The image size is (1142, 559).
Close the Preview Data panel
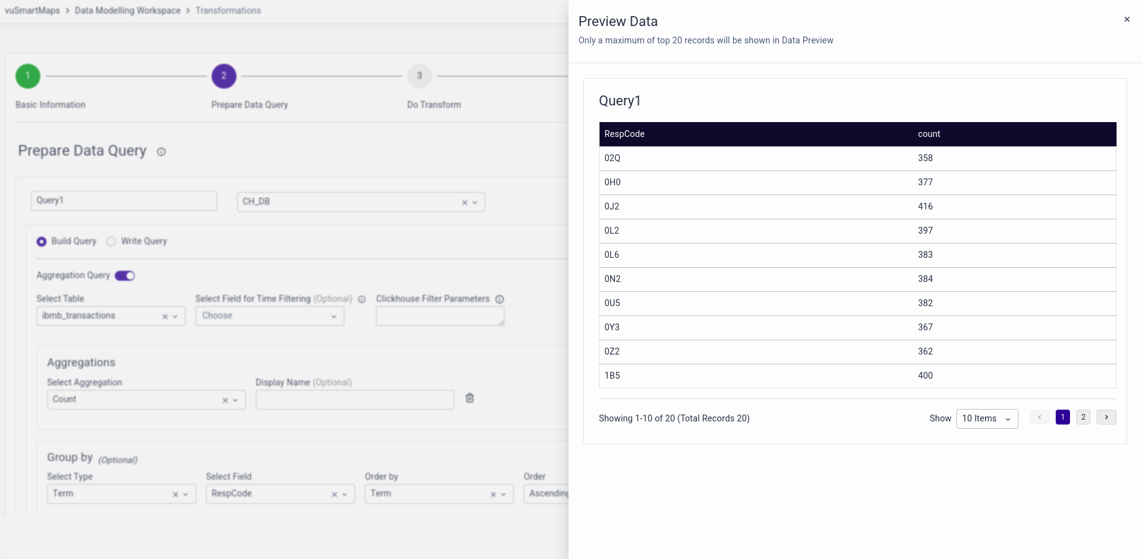pyautogui.click(x=1126, y=19)
